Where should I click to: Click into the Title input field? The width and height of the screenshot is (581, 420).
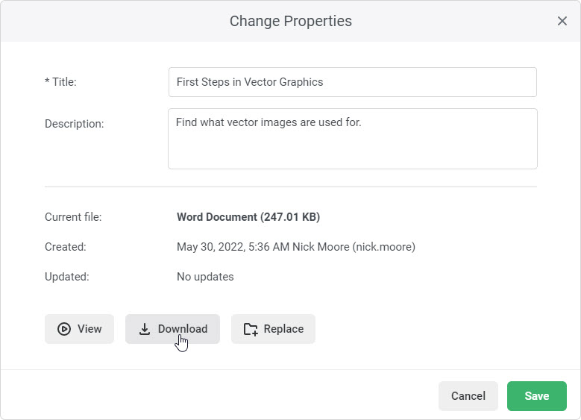[x=352, y=82]
